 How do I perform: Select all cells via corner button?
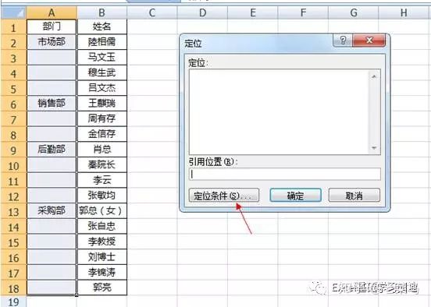pos(14,12)
